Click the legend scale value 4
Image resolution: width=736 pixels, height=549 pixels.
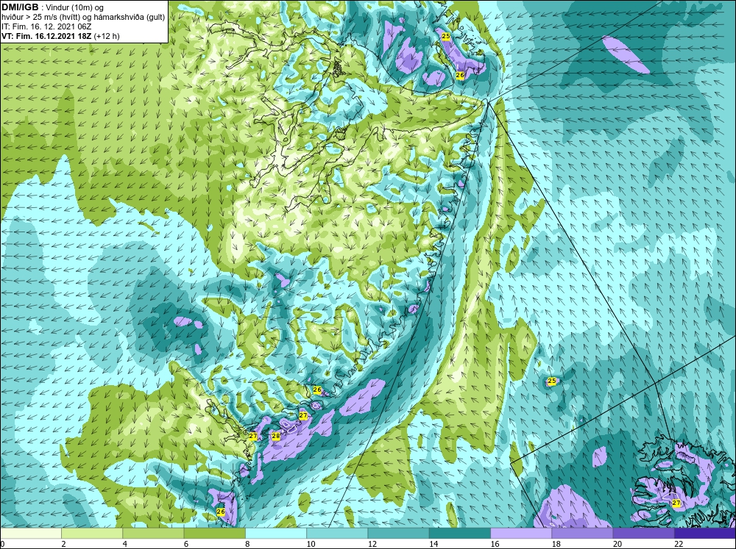124,544
